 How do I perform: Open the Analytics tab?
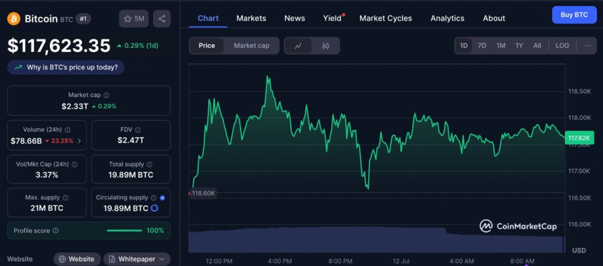point(448,18)
